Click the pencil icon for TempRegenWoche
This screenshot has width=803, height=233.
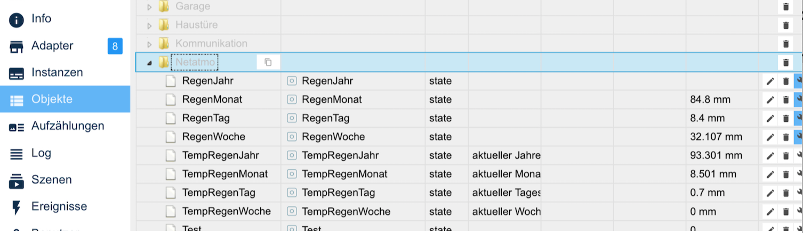click(770, 211)
